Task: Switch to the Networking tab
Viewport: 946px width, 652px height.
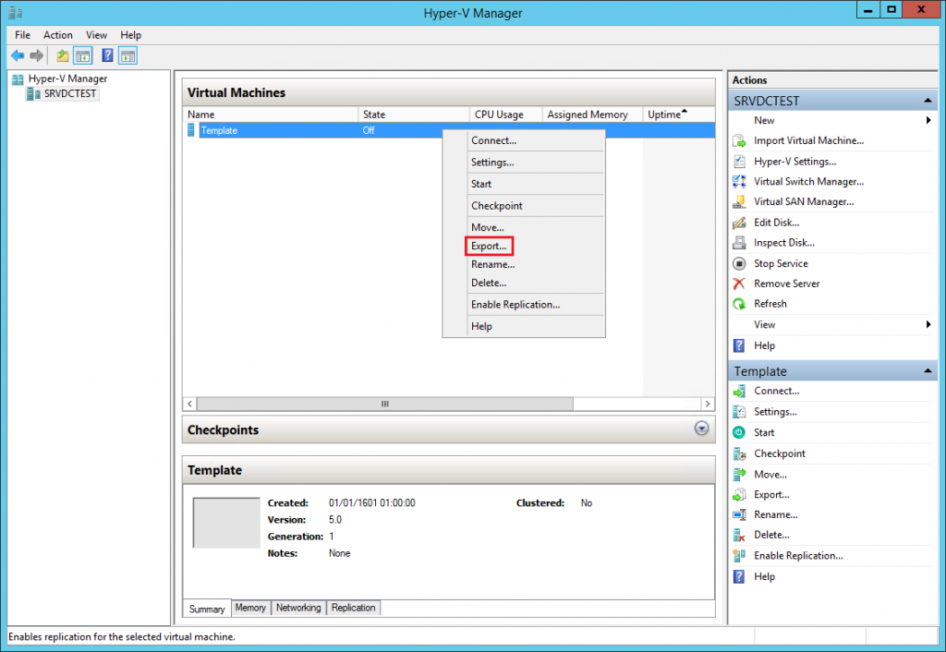Action: click(x=298, y=608)
